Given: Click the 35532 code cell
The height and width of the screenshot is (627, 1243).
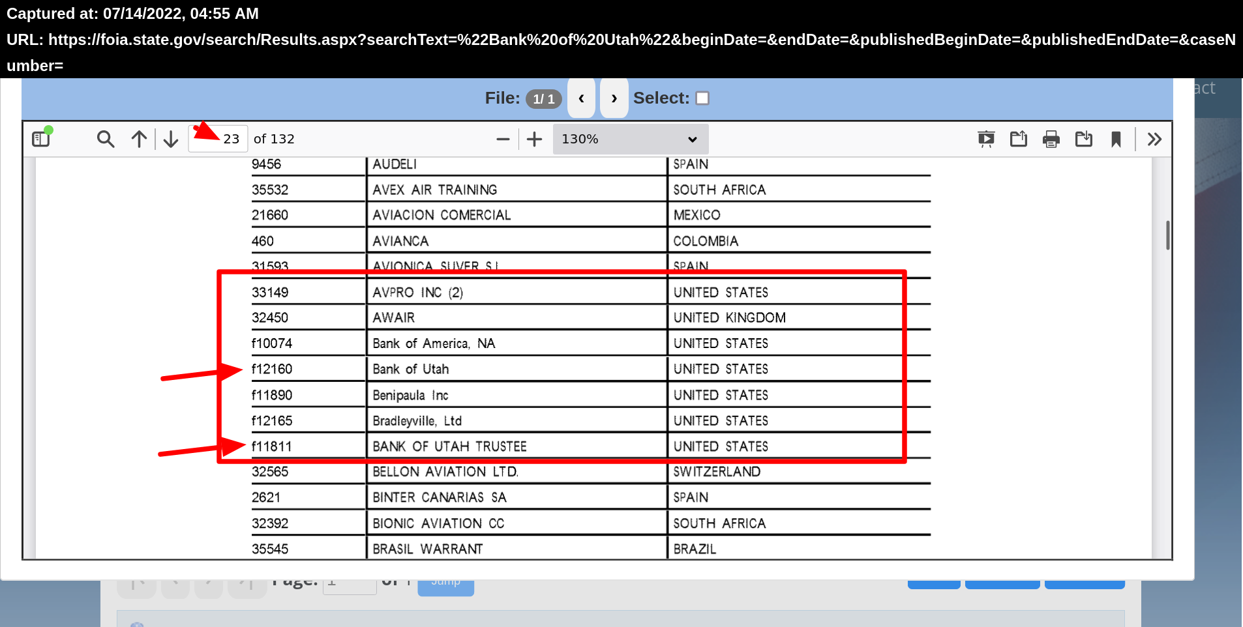Looking at the screenshot, I should pyautogui.click(x=270, y=190).
